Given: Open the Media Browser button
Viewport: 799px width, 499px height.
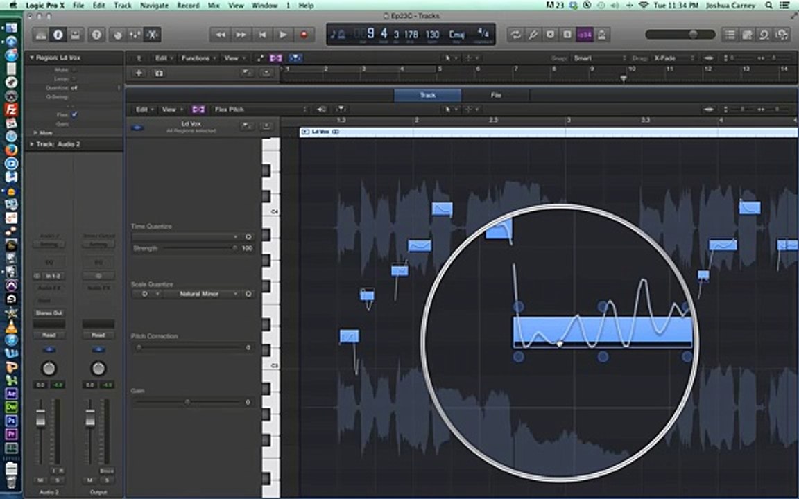Looking at the screenshot, I should 782,35.
